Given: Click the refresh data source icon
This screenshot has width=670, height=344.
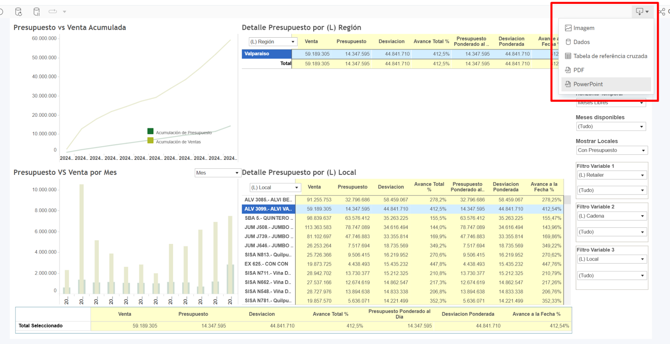Looking at the screenshot, I should 18,12.
